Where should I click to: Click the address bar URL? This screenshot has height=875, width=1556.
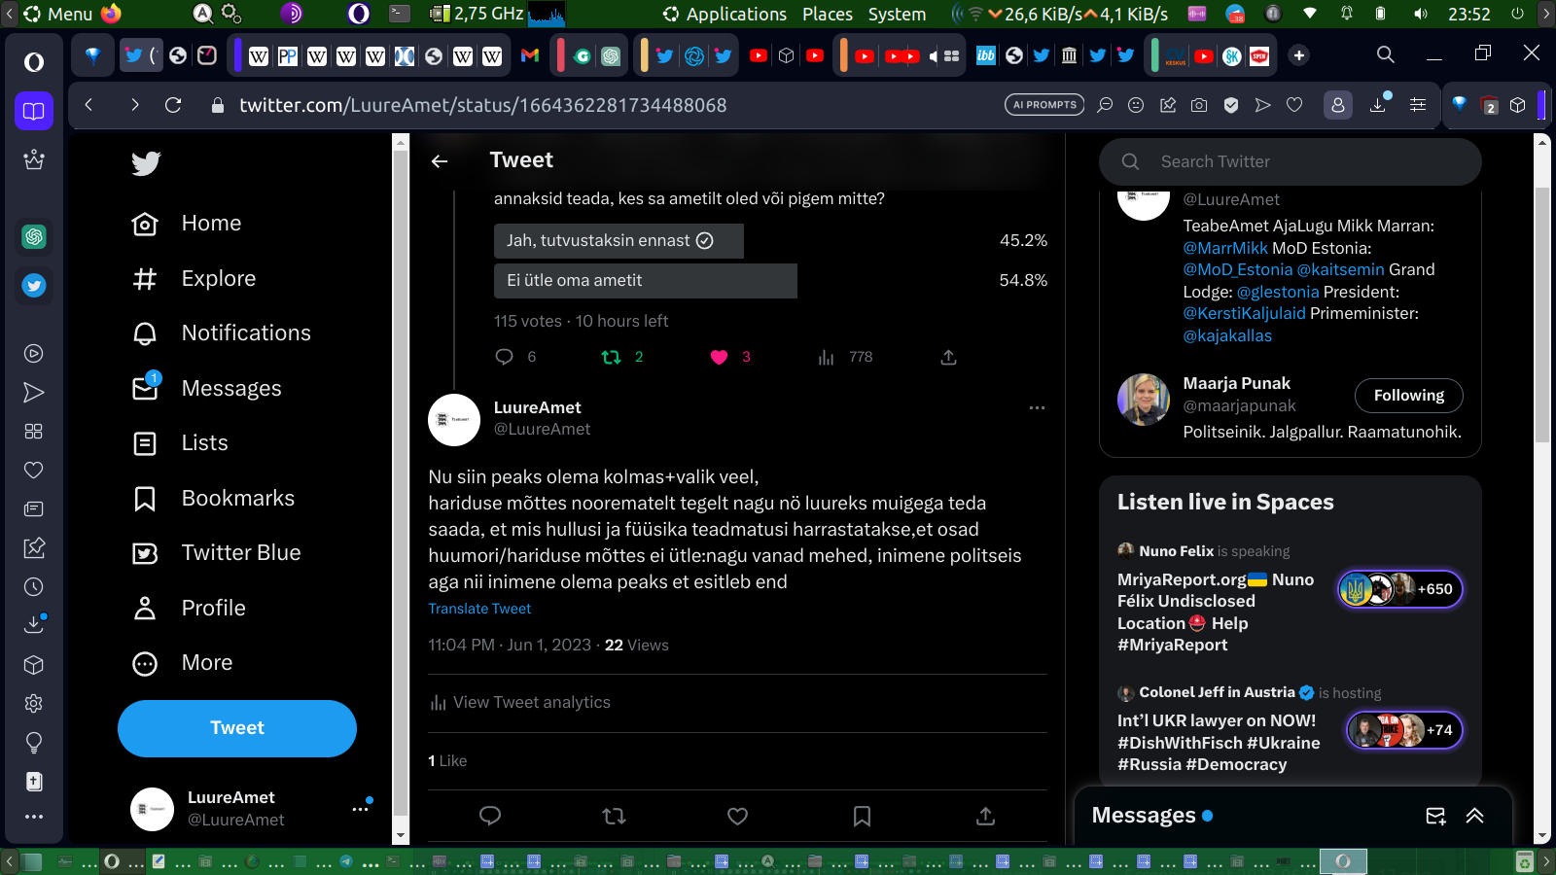click(x=483, y=105)
